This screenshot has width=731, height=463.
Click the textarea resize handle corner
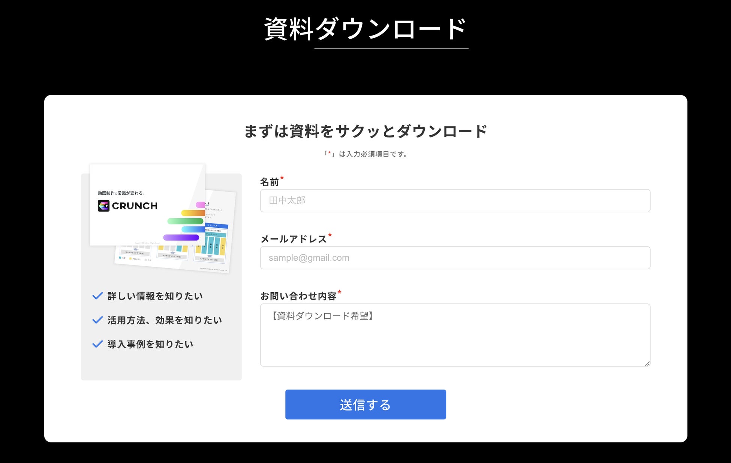(x=647, y=363)
